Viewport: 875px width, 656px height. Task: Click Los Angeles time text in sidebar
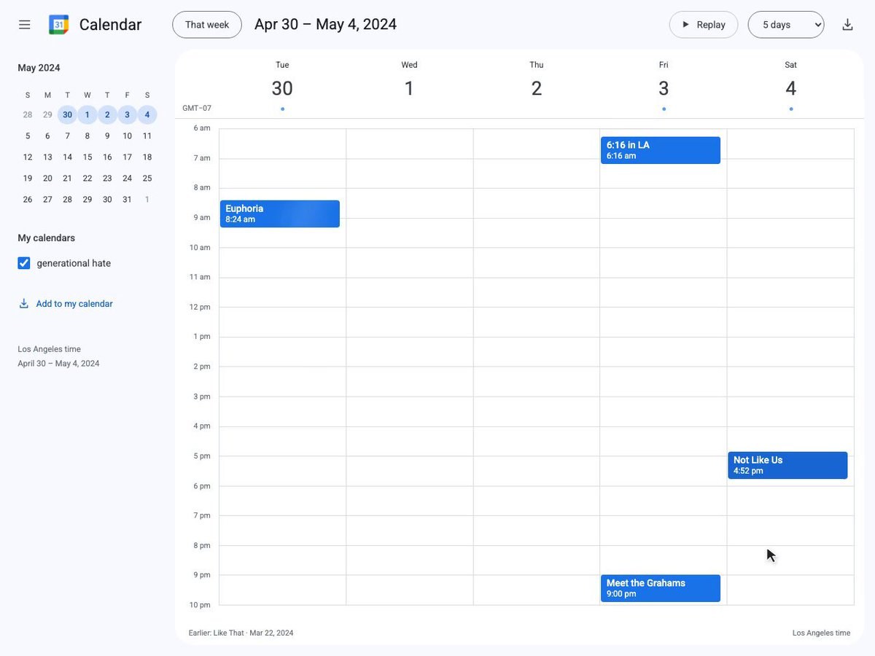(x=50, y=349)
